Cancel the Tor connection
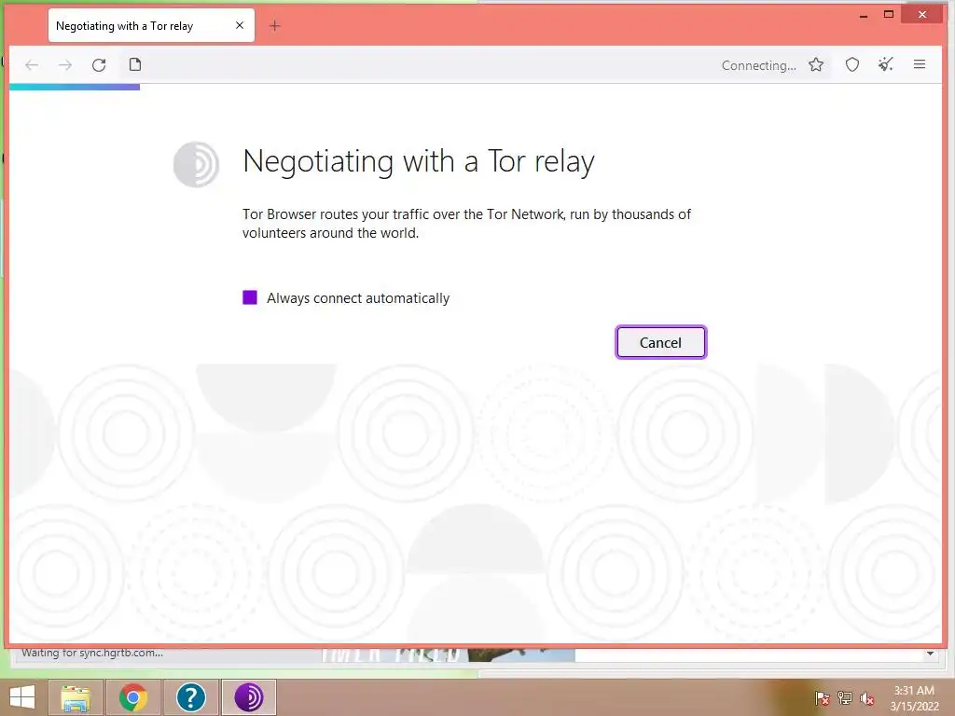Screen dimensions: 955x716 tap(661, 342)
